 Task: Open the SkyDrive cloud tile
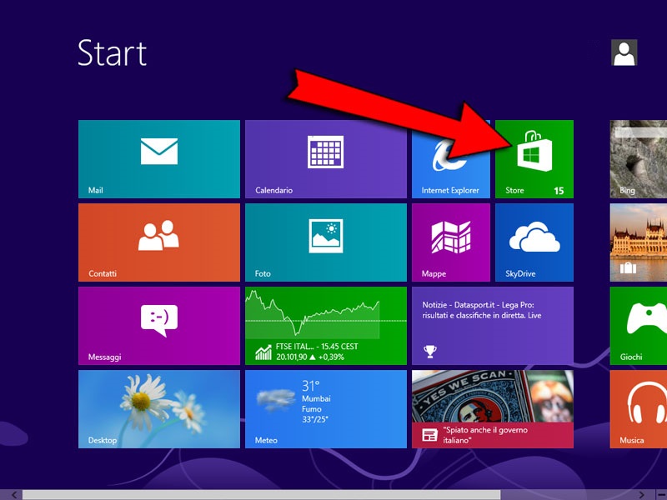[534, 242]
